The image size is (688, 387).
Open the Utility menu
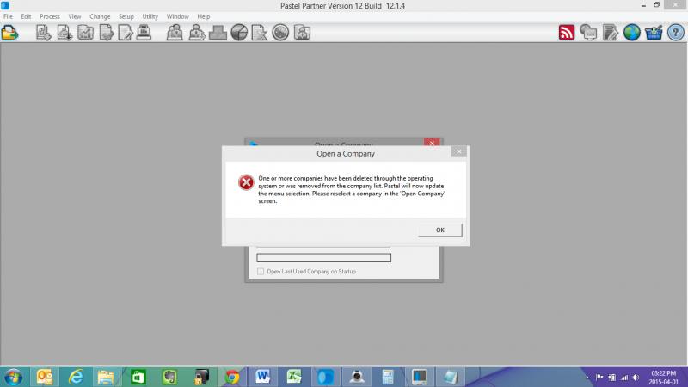click(150, 16)
